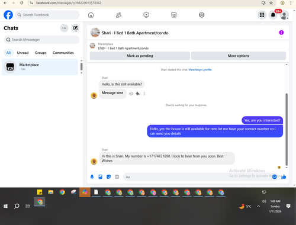Open the Notifications bell icon
Screen dimensions: 296x225
pos(273,15)
